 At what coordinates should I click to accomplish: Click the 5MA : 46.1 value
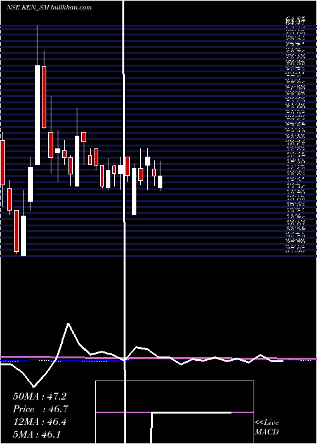(37, 434)
